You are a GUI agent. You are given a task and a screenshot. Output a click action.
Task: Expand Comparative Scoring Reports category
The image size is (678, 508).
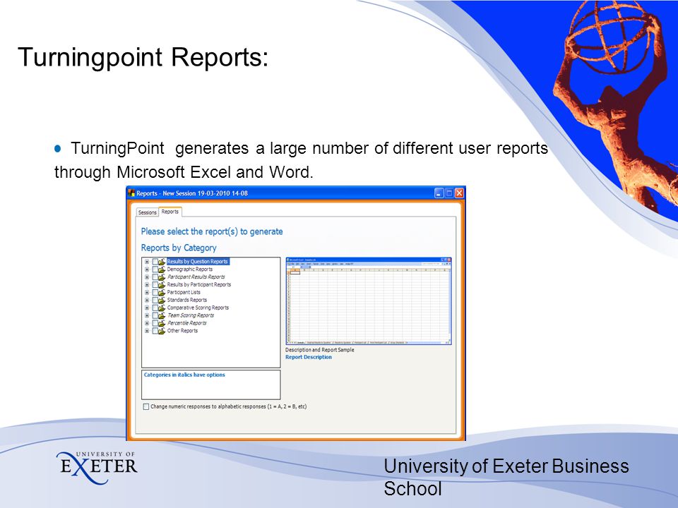[x=147, y=308]
